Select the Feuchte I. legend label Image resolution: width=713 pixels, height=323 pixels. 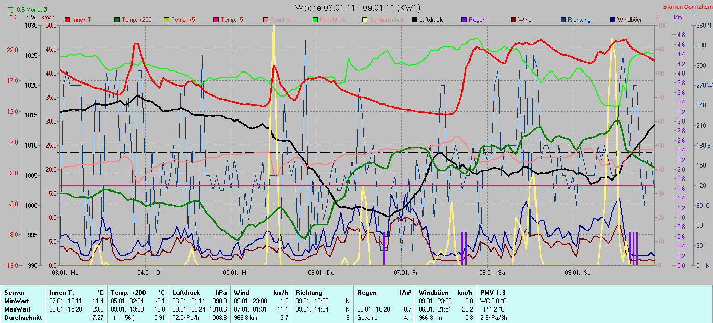282,20
